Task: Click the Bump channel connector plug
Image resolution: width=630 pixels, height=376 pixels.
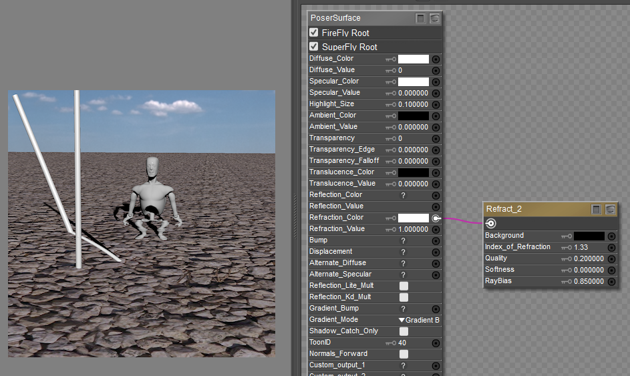Action: coord(436,240)
